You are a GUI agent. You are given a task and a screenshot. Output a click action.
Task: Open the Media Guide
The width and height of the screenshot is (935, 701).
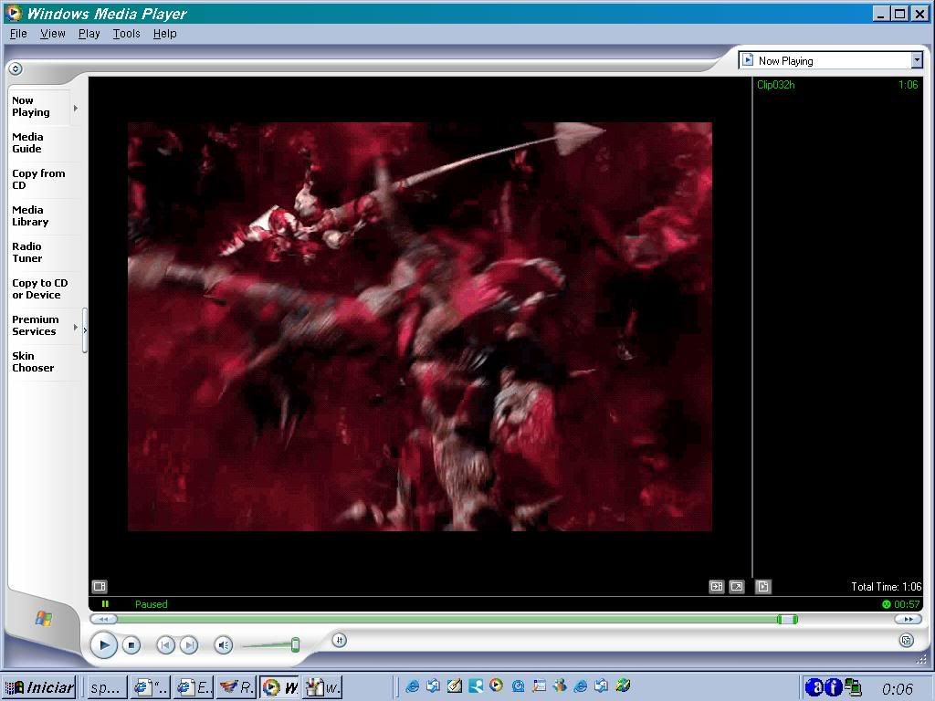pos(28,142)
